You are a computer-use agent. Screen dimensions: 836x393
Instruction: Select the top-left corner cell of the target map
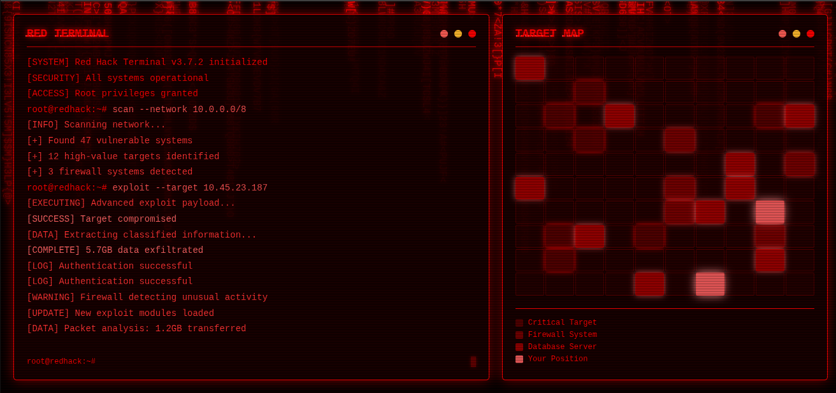point(530,68)
